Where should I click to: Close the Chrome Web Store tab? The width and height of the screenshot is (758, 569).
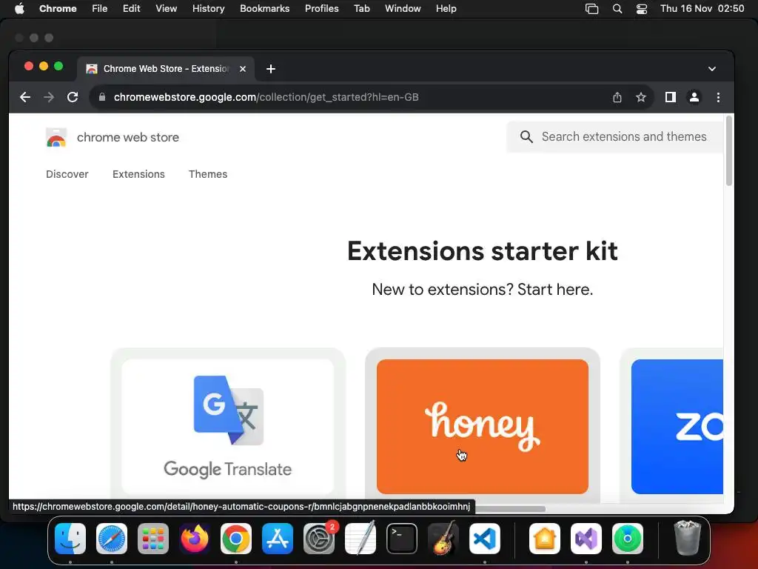pos(243,69)
